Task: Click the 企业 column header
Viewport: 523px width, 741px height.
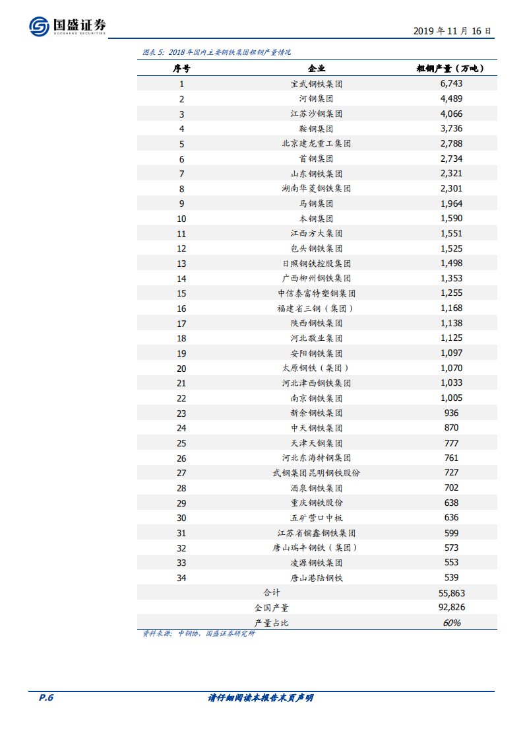Action: (x=317, y=68)
